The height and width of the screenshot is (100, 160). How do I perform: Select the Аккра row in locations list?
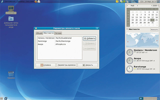coord(60,44)
